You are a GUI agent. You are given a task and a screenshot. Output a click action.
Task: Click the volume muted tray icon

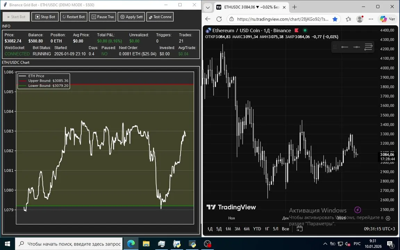click(x=348, y=244)
